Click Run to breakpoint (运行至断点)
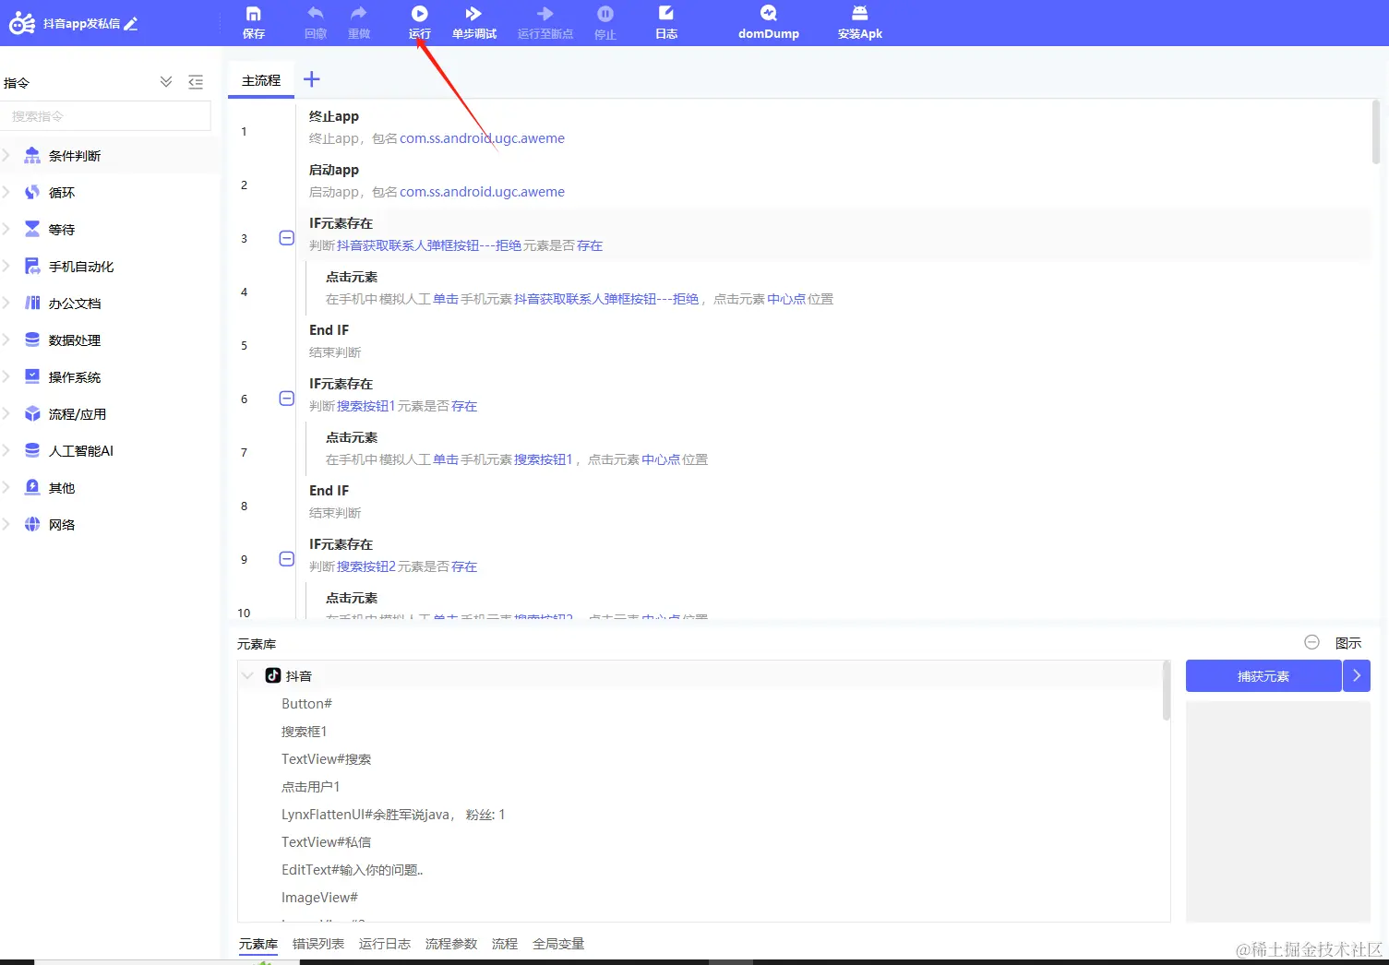The image size is (1389, 965). pyautogui.click(x=545, y=22)
